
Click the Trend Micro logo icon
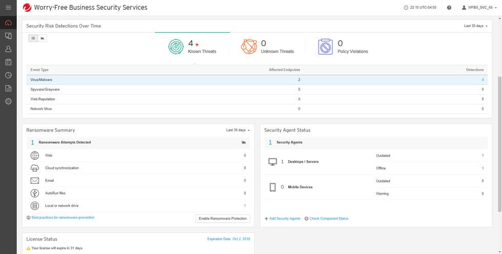point(27,7)
